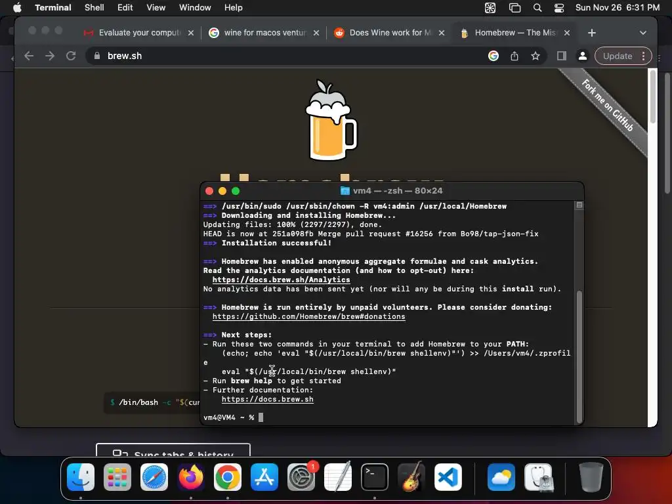The width and height of the screenshot is (672, 504).
Task: Toggle the Chrome side panel
Action: click(562, 56)
